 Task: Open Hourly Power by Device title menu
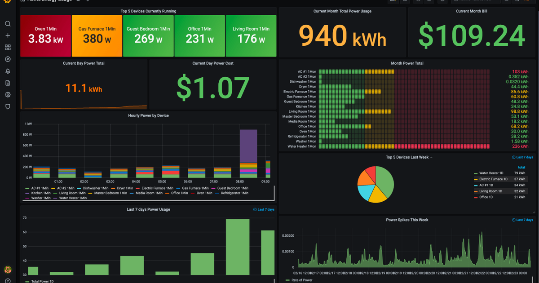tap(148, 115)
